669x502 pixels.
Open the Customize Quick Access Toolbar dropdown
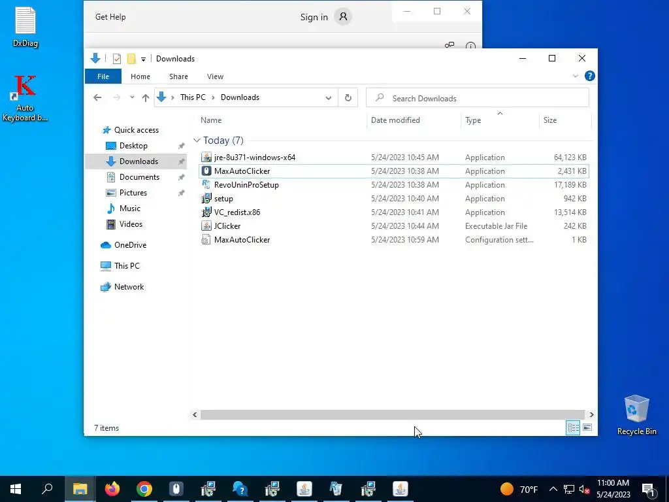tap(143, 59)
